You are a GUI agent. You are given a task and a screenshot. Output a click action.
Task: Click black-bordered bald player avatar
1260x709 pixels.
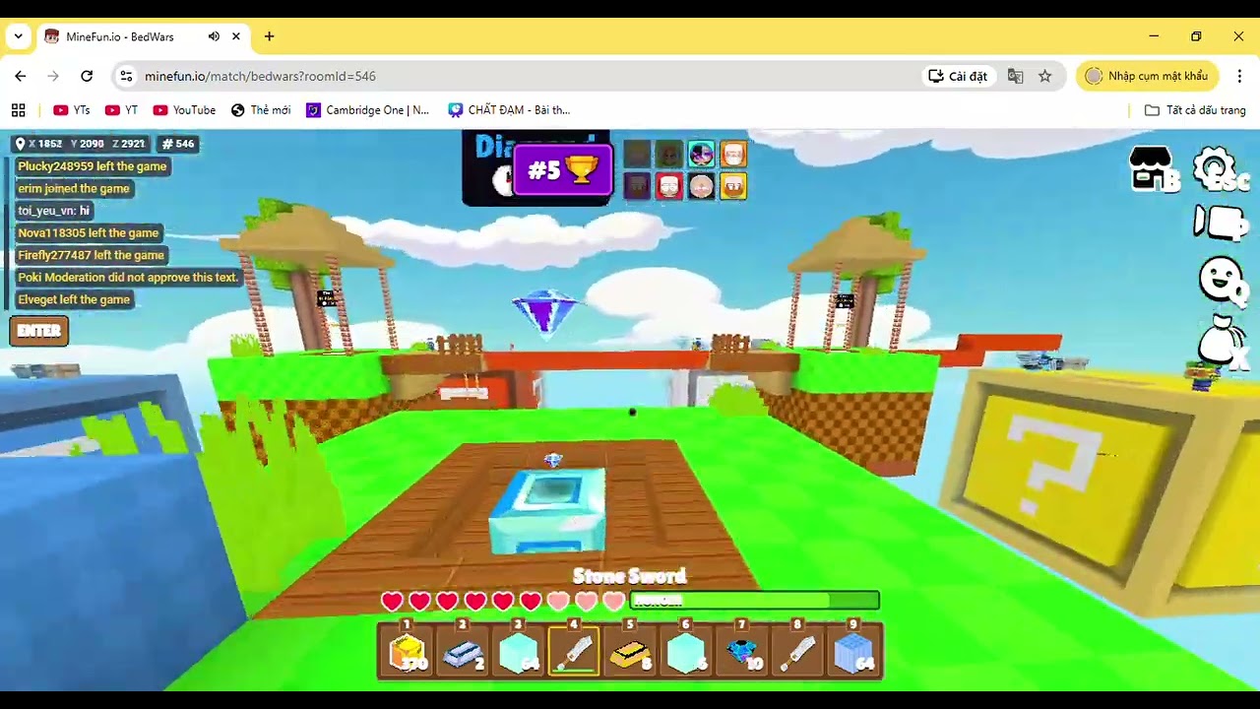(701, 186)
